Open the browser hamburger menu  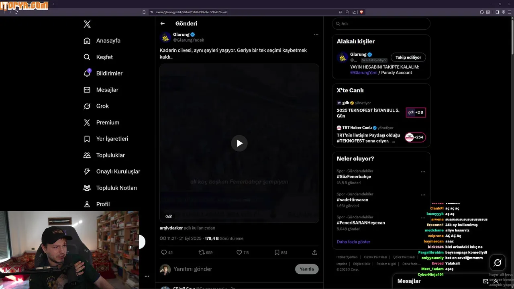click(x=510, y=12)
